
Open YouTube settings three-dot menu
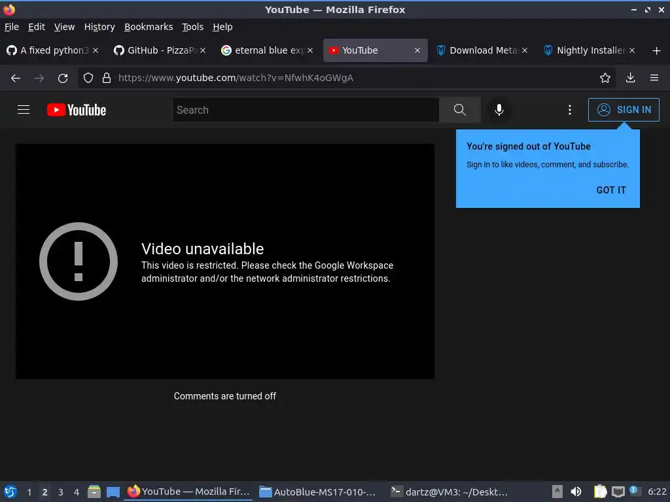[x=570, y=110]
